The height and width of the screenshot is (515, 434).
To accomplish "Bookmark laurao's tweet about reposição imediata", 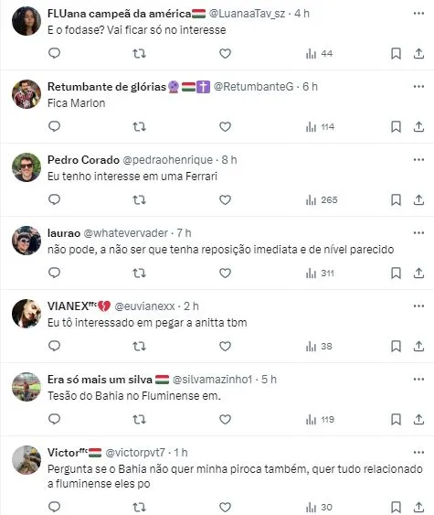I will pyautogui.click(x=396, y=273).
